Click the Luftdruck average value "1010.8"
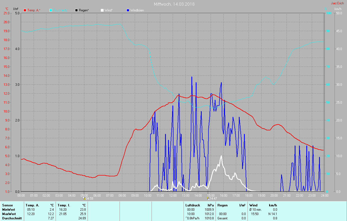The width and height of the screenshot is (347, 221). [209, 218]
